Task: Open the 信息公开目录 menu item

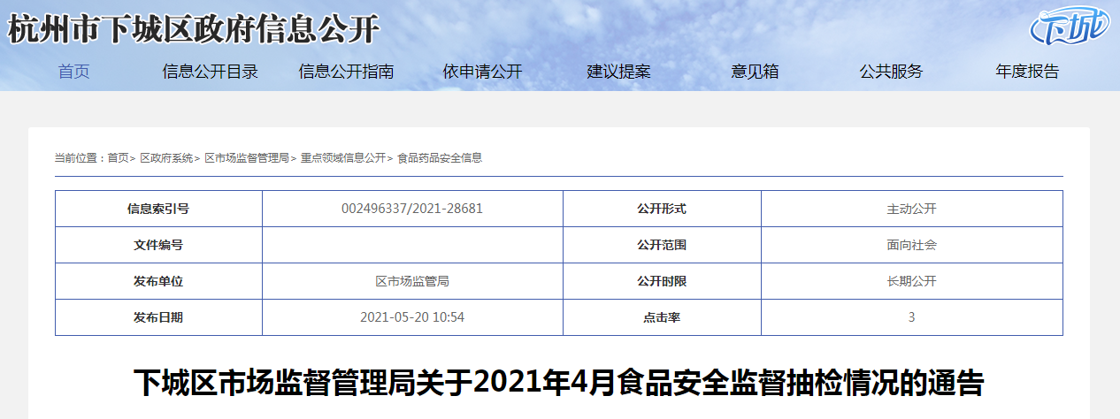Action: click(x=210, y=72)
